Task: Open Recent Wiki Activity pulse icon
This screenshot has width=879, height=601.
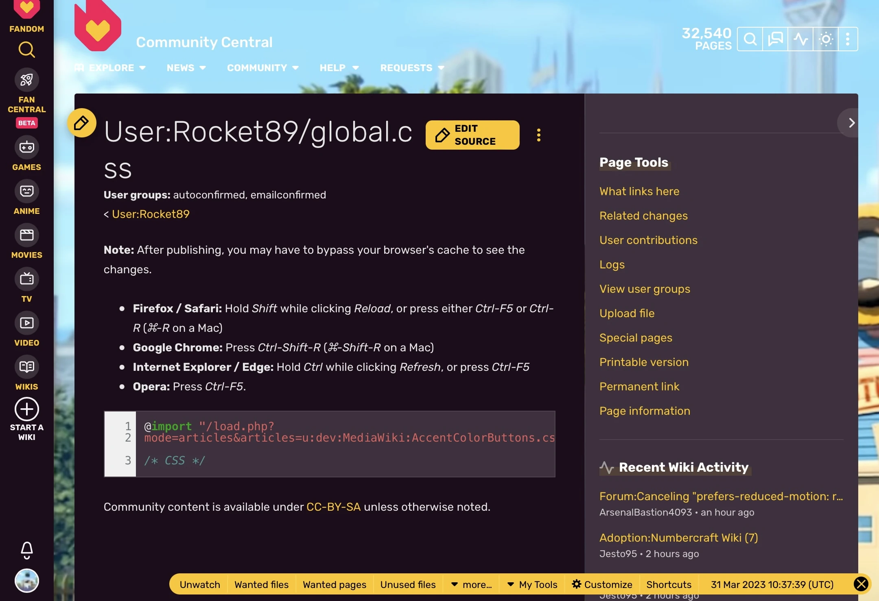Action: pos(800,39)
